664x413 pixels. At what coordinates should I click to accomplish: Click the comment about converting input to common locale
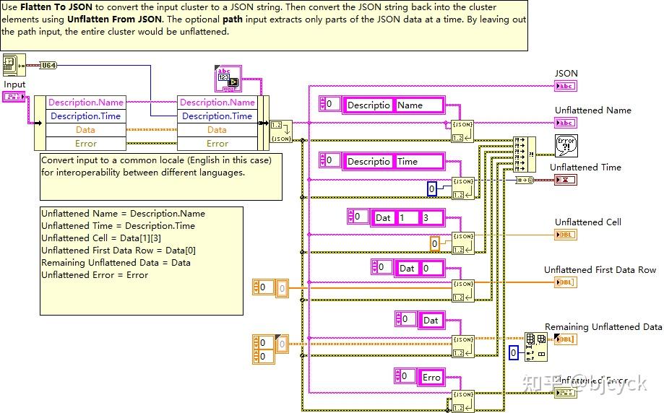161,176
